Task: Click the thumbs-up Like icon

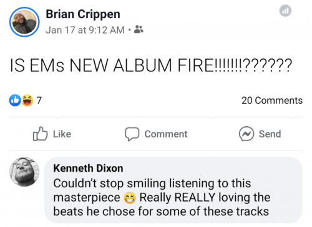Action: click(40, 134)
